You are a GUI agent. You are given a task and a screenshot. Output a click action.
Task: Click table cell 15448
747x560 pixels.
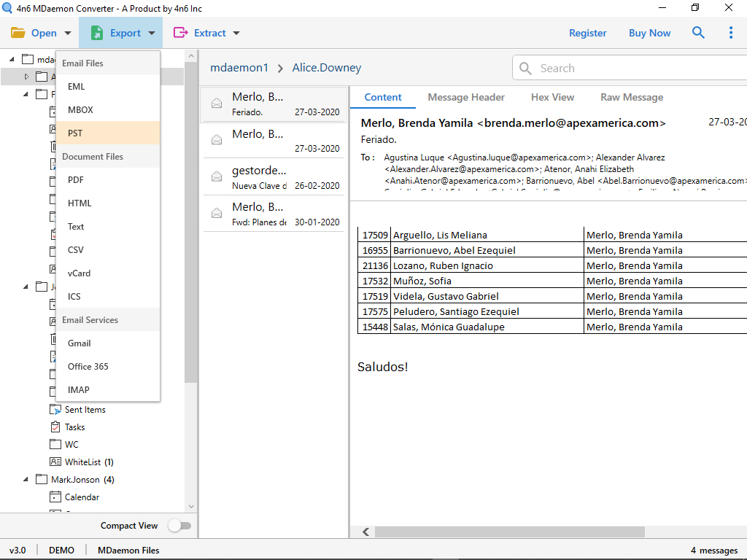tap(374, 327)
